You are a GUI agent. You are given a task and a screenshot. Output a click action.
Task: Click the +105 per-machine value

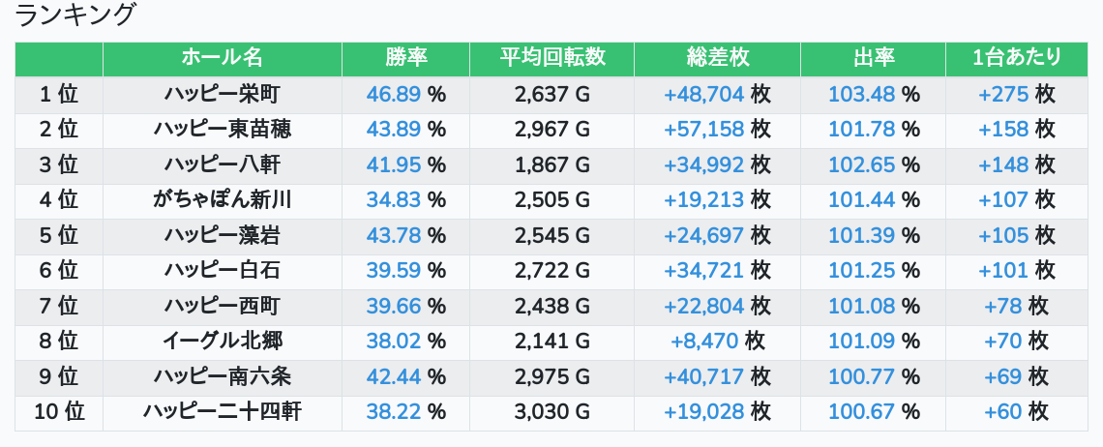coord(1003,235)
